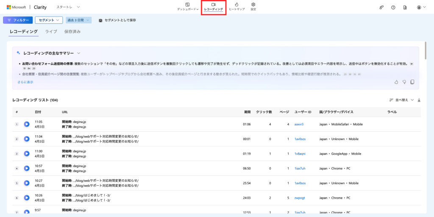Copy the recording summary with copy icon
The width and height of the screenshot is (434, 217).
pos(412,82)
